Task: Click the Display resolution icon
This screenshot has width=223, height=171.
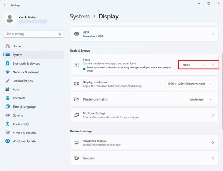Action: click(x=76, y=84)
